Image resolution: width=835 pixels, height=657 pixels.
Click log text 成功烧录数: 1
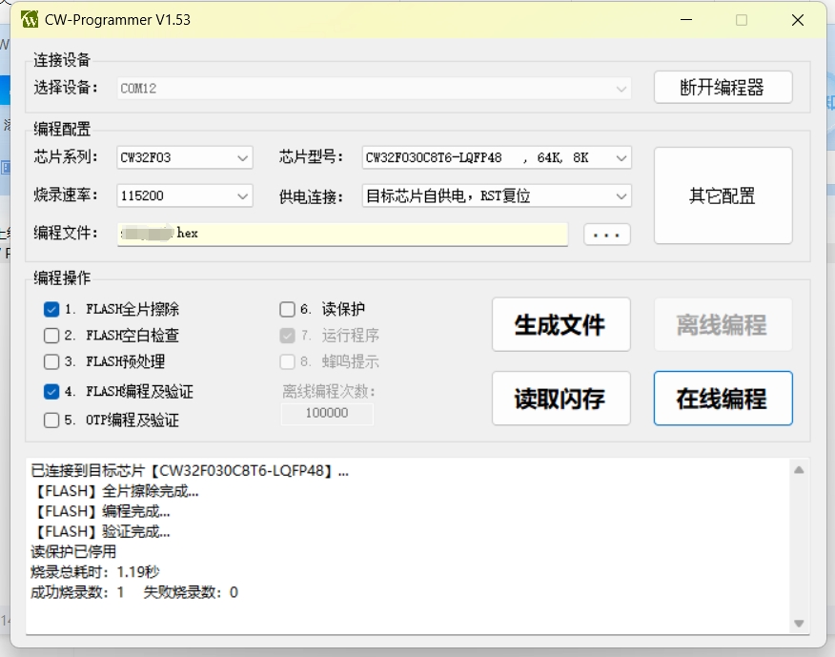(77, 592)
